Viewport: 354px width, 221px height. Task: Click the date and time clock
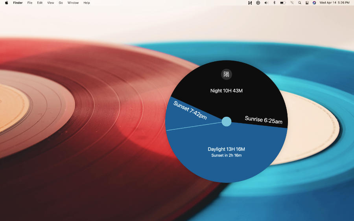[334, 3]
